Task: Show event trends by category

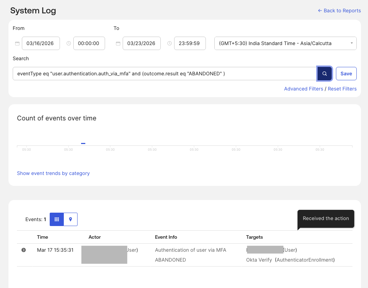Action: [53, 173]
